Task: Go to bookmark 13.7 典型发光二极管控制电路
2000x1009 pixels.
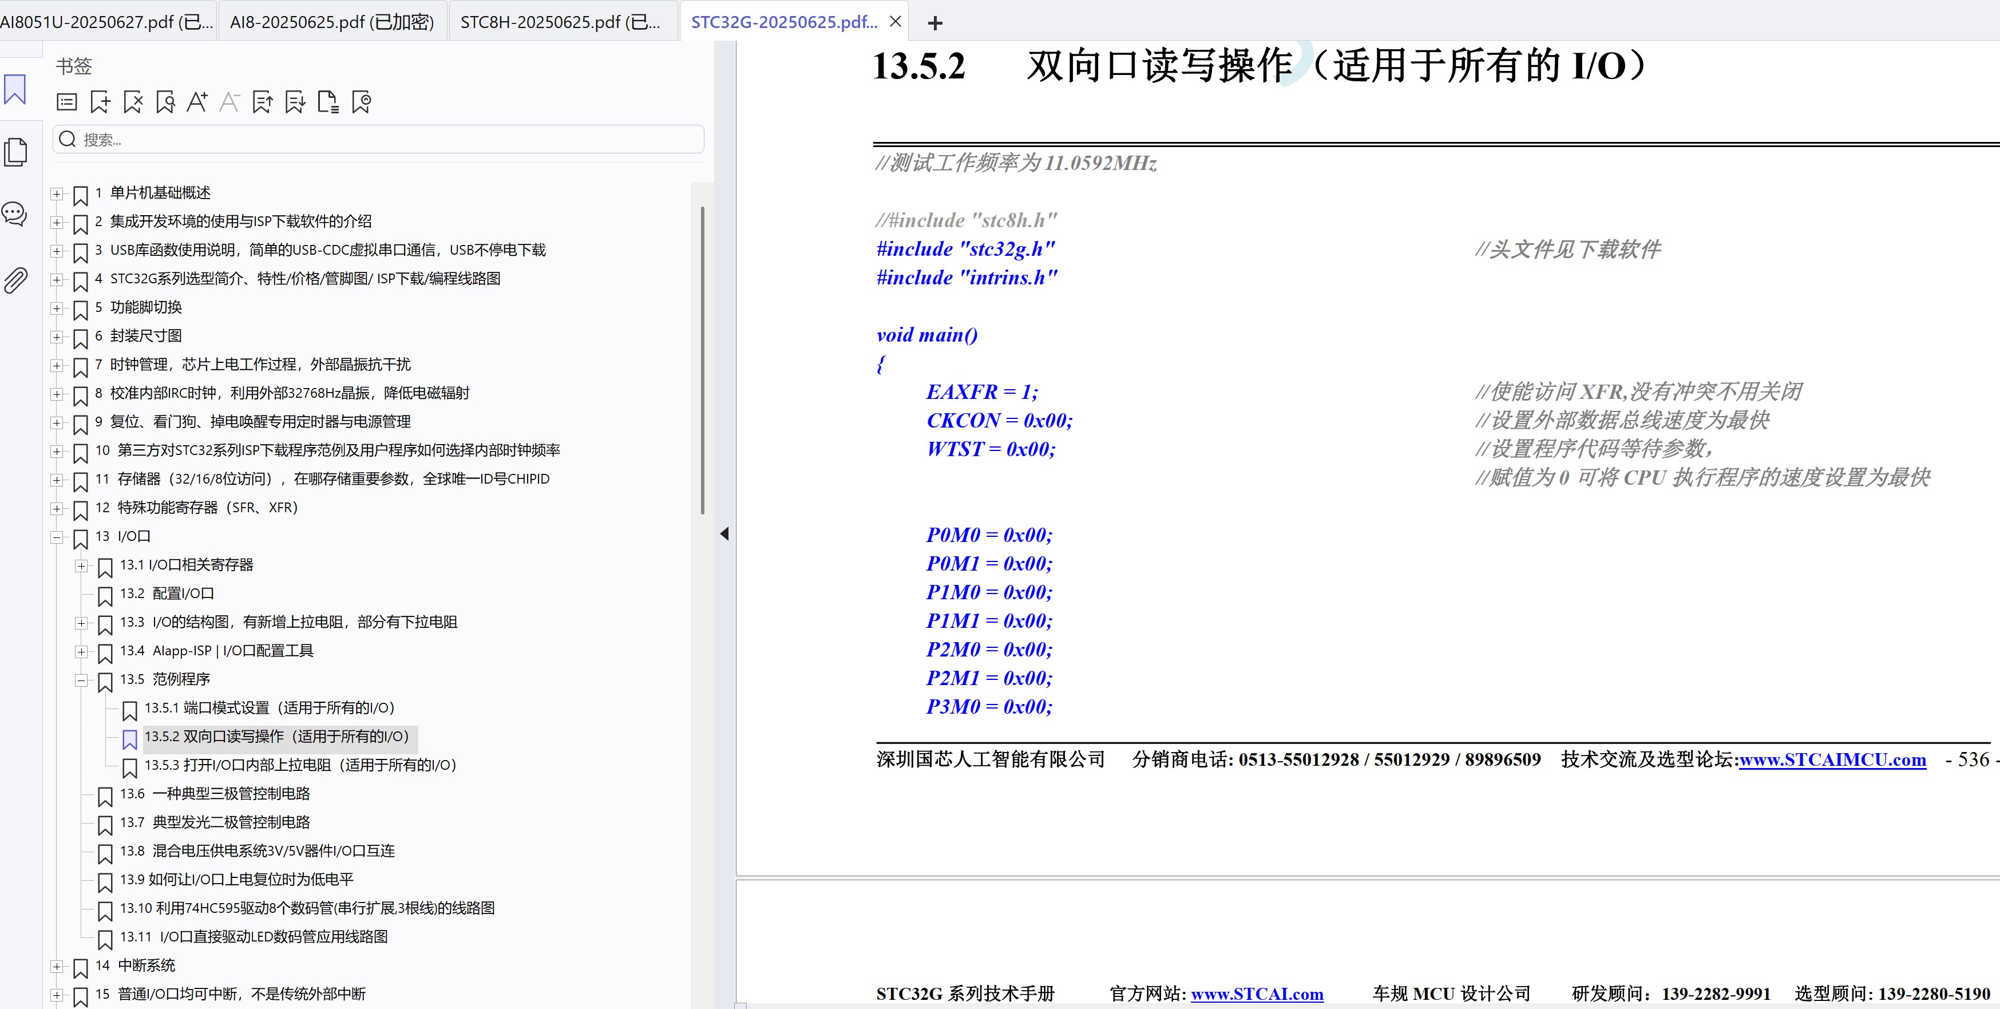Action: tap(215, 822)
